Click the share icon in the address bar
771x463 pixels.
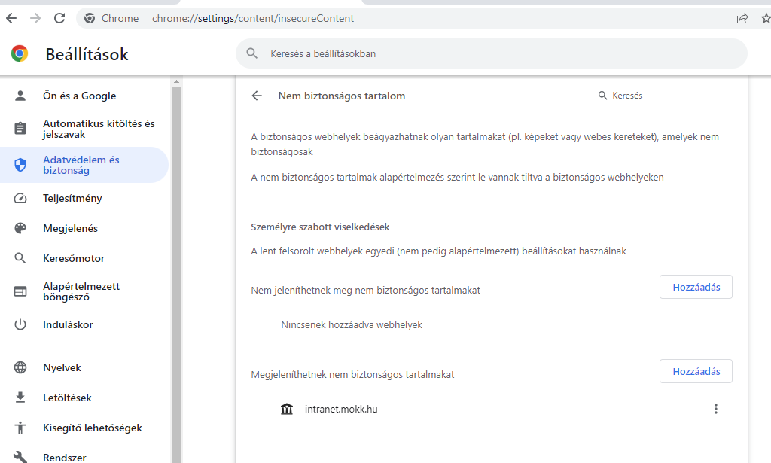point(742,17)
